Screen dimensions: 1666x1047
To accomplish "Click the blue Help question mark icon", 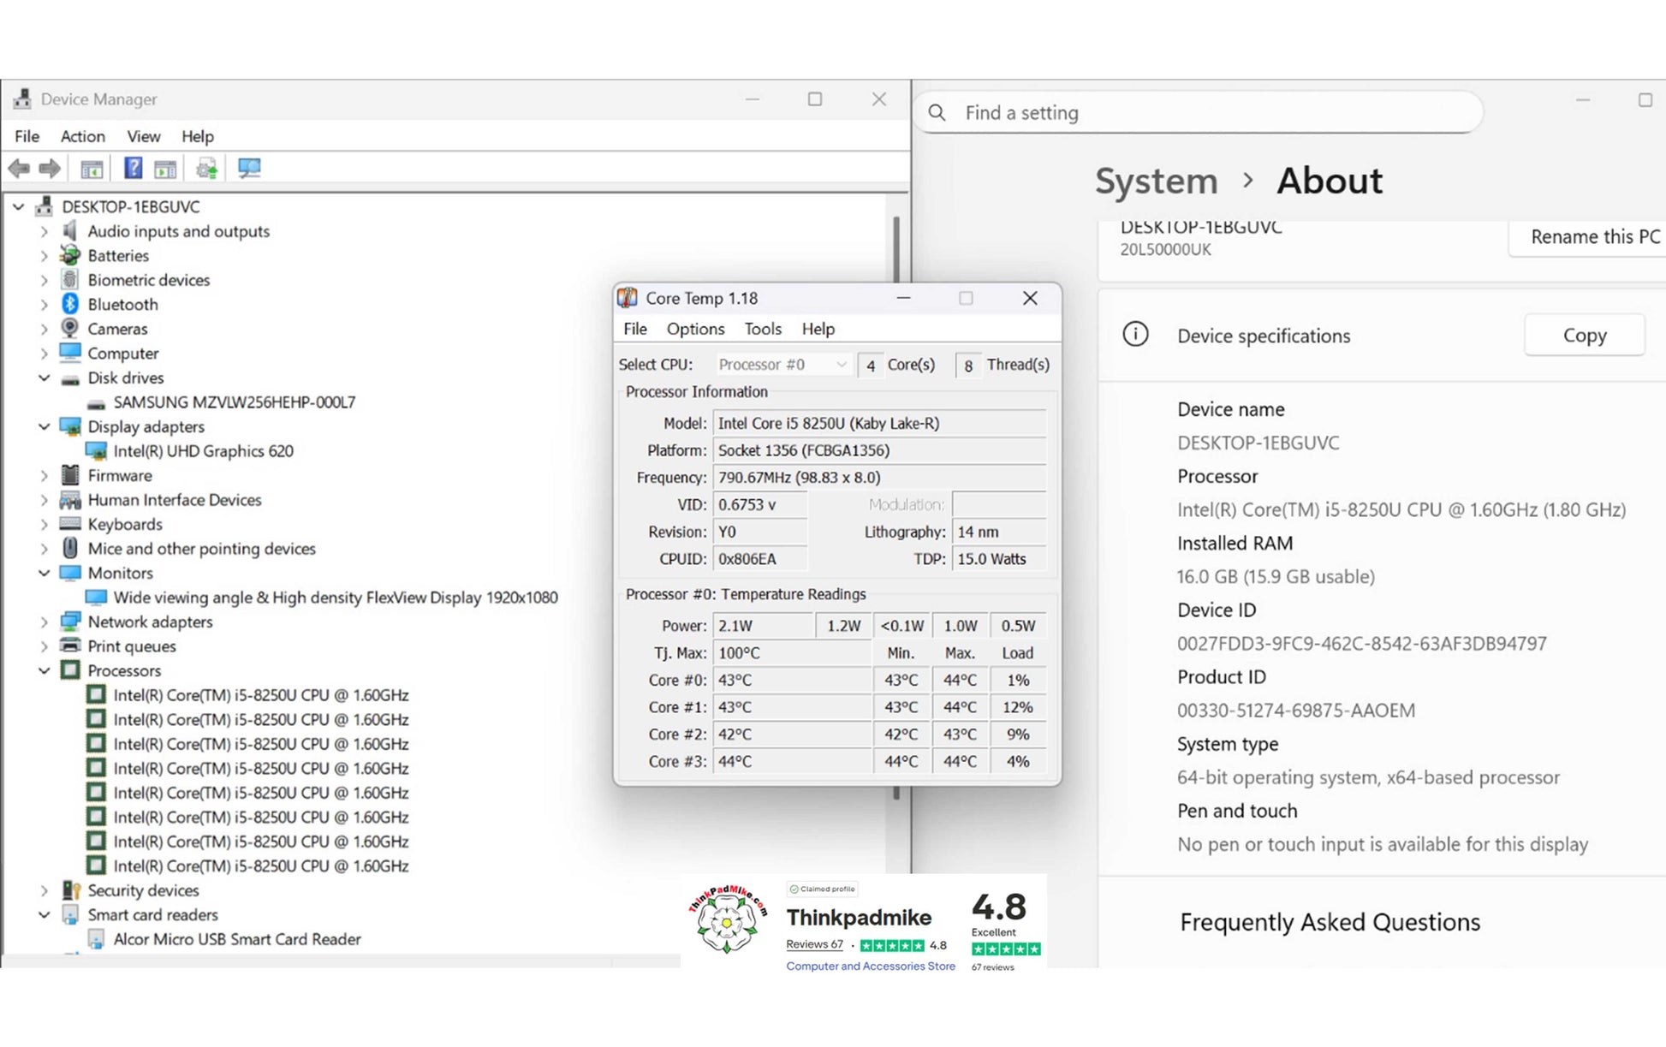I will (x=133, y=168).
